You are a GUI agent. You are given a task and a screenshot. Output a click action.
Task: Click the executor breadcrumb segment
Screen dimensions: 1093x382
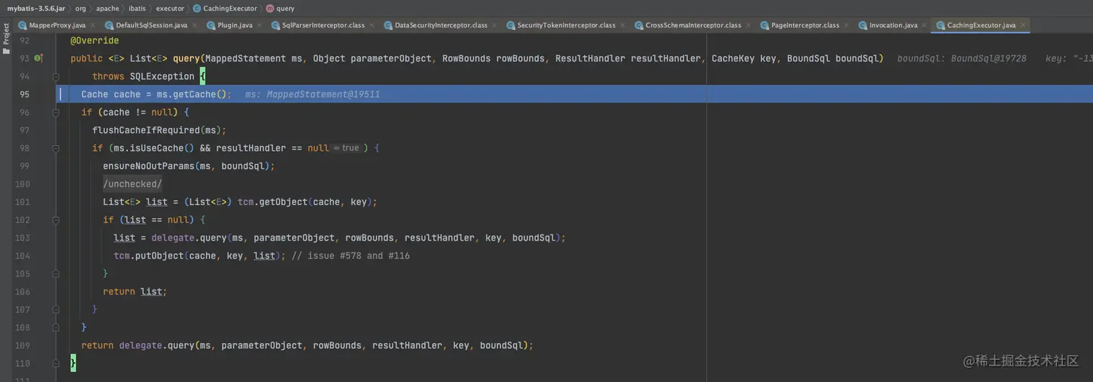[x=170, y=9]
